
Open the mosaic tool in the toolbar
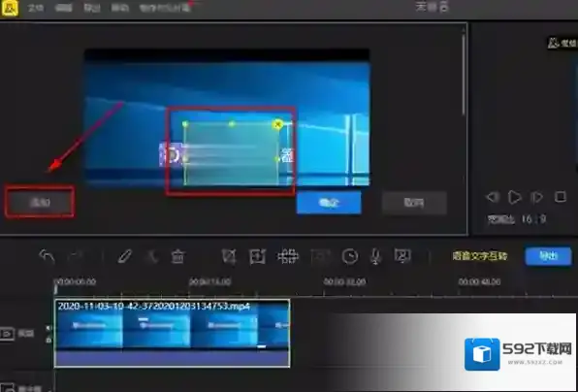click(287, 256)
